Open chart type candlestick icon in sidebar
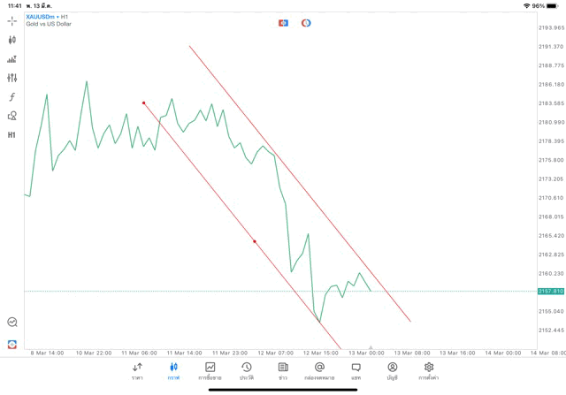The width and height of the screenshot is (566, 395). (11, 40)
